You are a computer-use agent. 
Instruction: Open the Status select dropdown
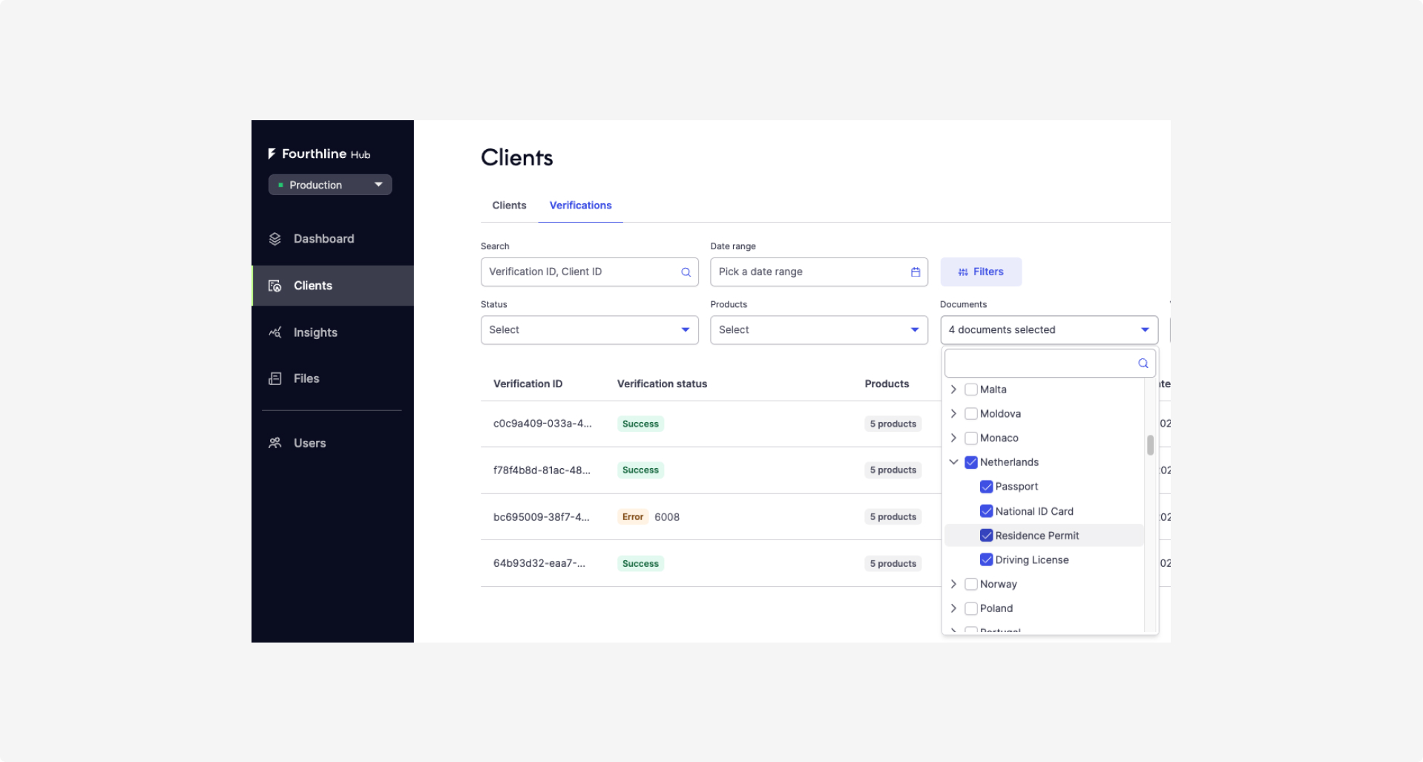click(x=590, y=330)
